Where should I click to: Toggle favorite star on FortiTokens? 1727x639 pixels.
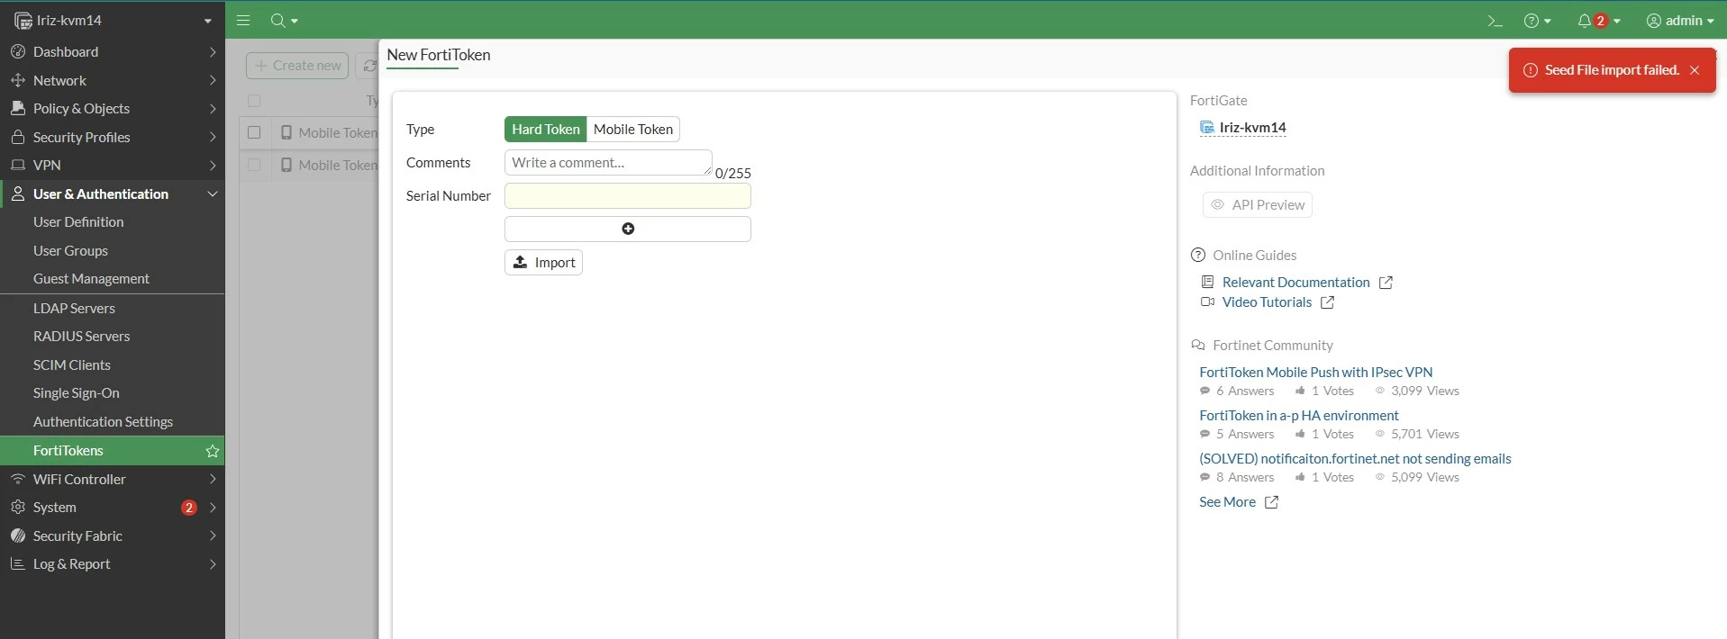pyautogui.click(x=213, y=451)
